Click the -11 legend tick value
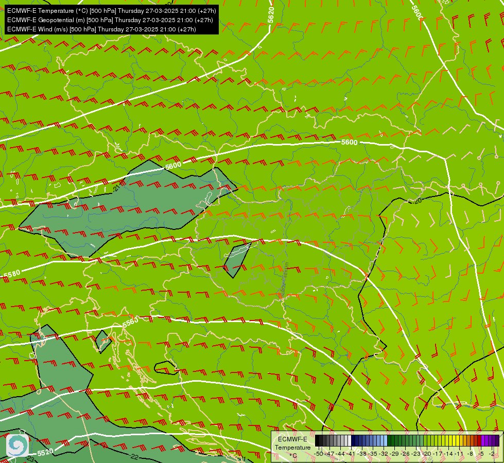504x463 pixels. point(459,454)
